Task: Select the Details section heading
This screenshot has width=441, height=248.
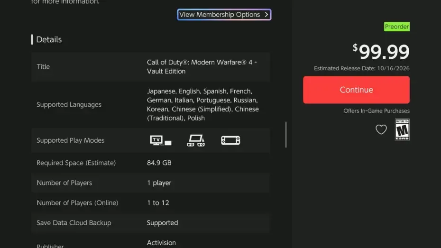Action: 49,39
